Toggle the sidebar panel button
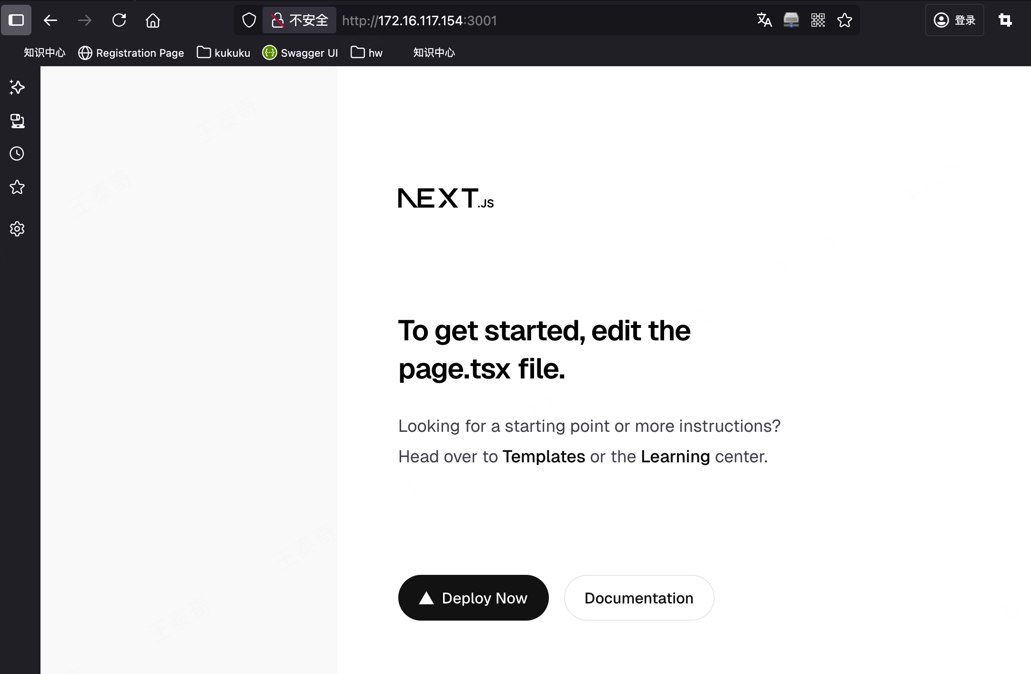Viewport: 1031px width, 674px height. [x=16, y=20]
